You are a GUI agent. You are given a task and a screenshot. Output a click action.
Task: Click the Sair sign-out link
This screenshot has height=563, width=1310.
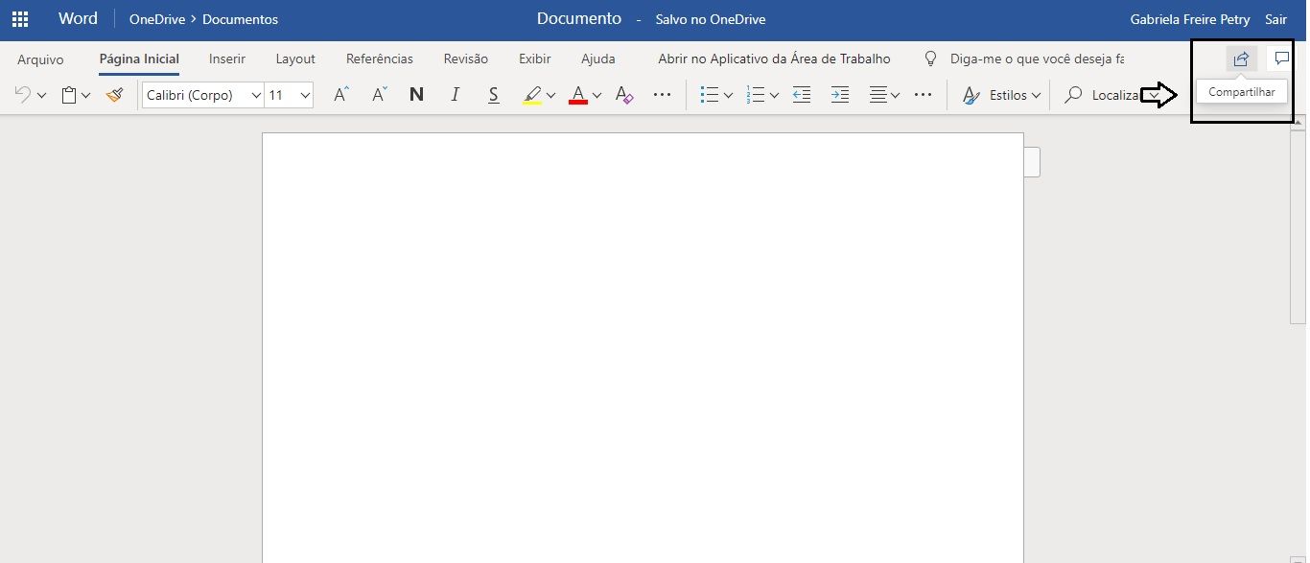tap(1276, 19)
